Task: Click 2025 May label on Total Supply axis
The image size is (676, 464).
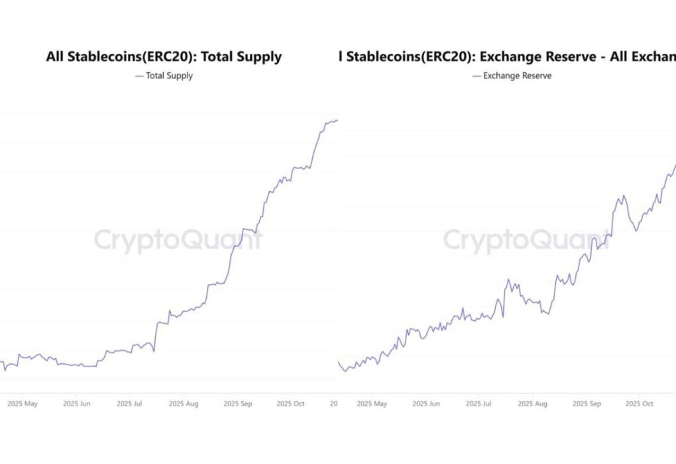Action: coord(22,403)
